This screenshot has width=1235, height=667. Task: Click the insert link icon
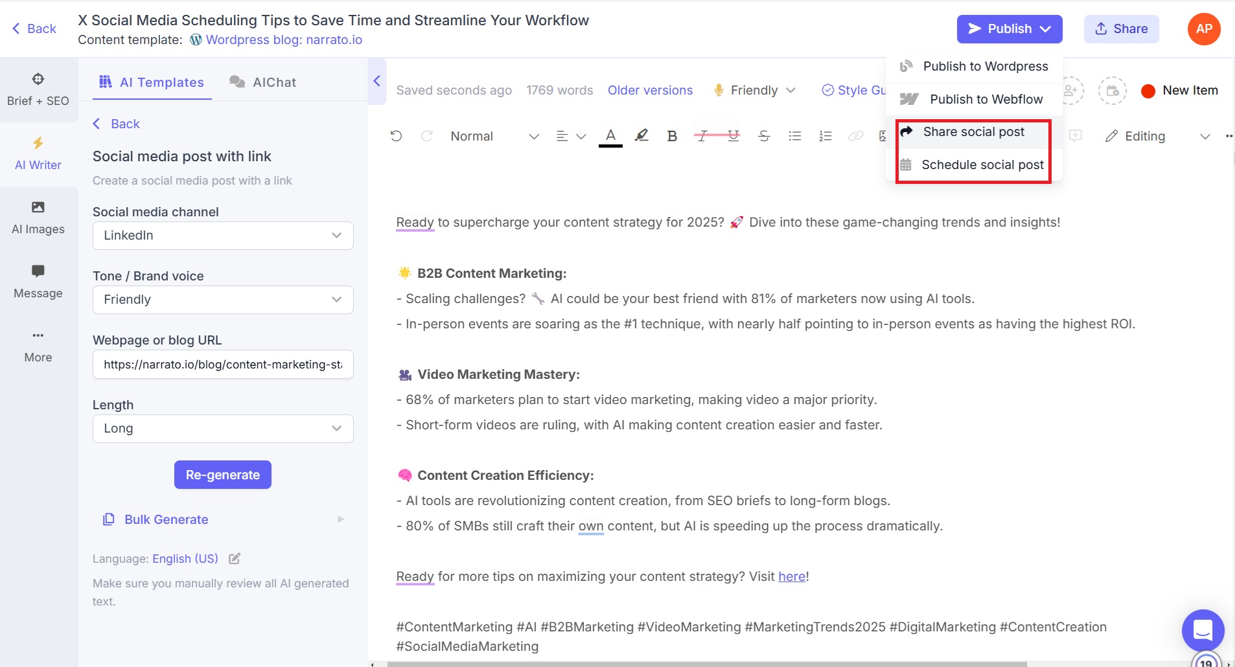(x=856, y=136)
